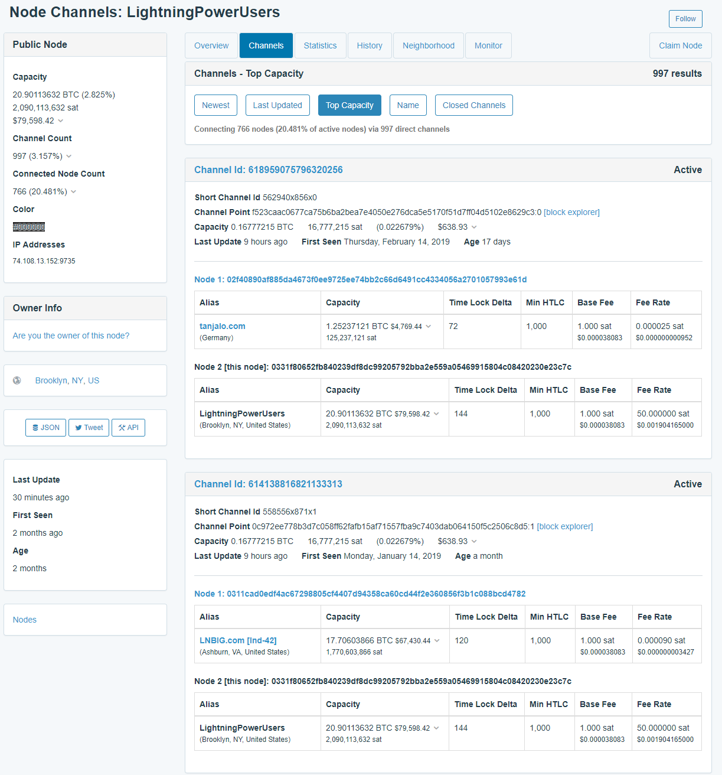Open the Statistics tab
The width and height of the screenshot is (722, 775).
coord(321,45)
